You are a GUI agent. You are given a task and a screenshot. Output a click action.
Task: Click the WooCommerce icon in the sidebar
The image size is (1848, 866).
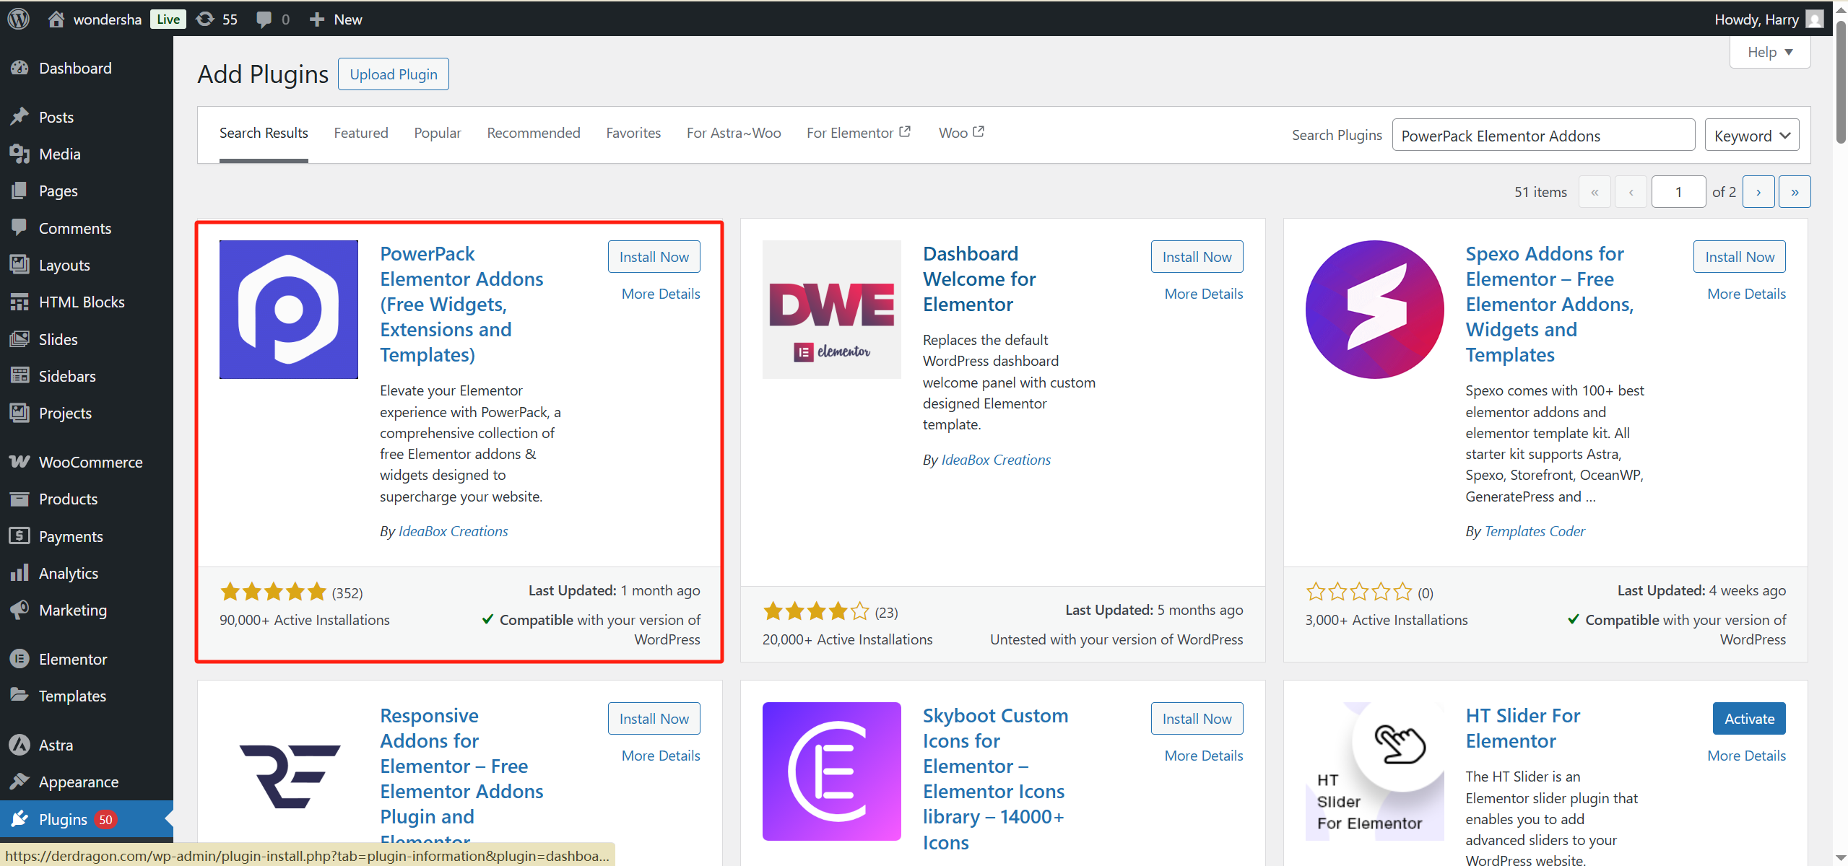(20, 461)
